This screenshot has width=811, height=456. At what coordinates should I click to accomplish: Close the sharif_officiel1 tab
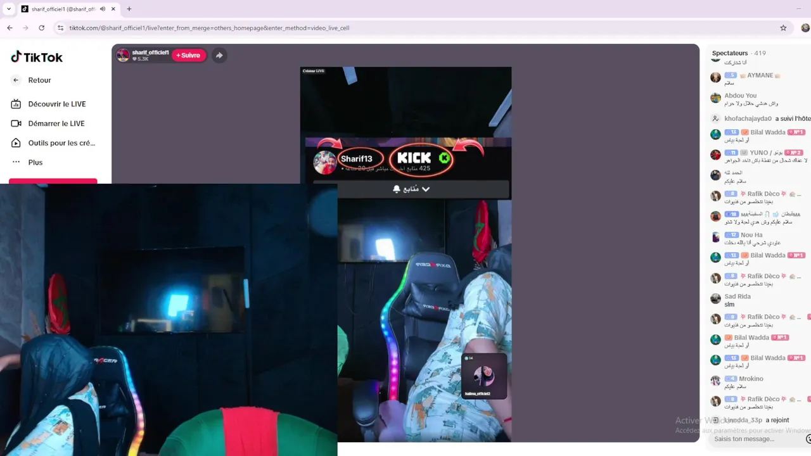pos(114,9)
